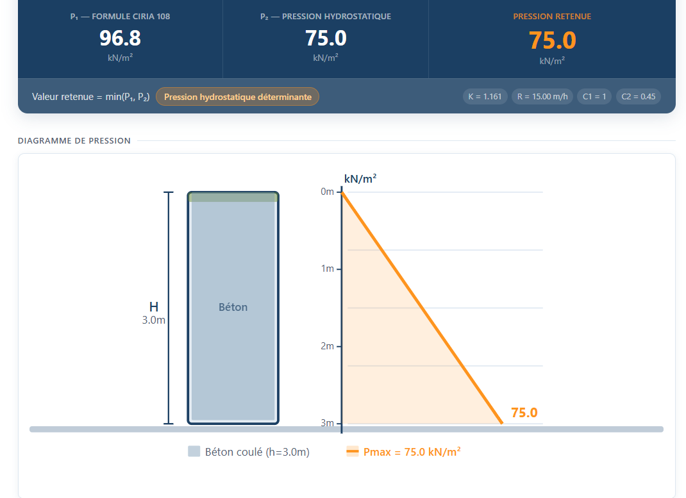This screenshot has width=686, height=498.
Task: Click the 2m depth tick label
Action: 327,346
